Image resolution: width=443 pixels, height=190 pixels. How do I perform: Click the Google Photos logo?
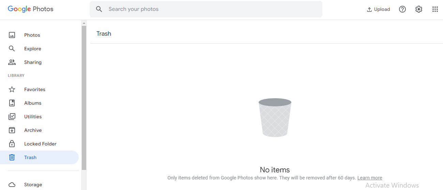point(31,9)
